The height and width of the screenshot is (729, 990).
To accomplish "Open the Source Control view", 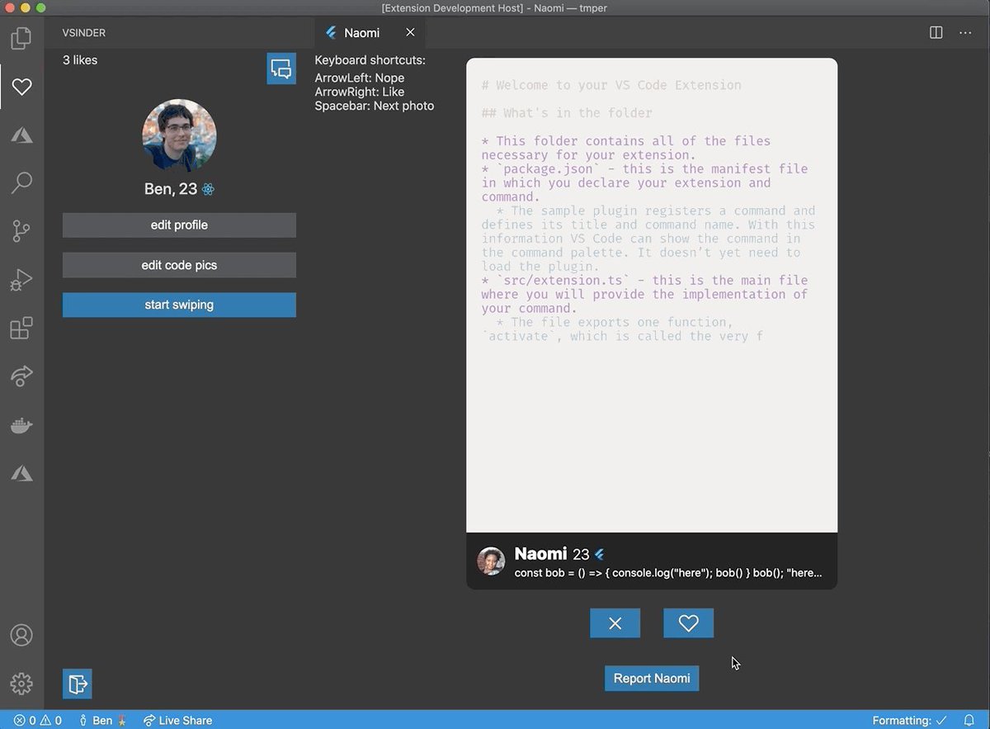I will point(21,232).
